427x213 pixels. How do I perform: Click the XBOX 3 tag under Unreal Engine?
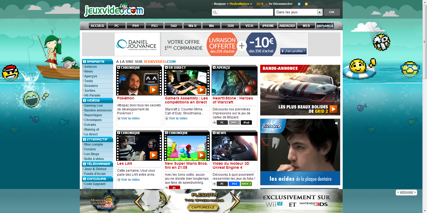coord(246,184)
